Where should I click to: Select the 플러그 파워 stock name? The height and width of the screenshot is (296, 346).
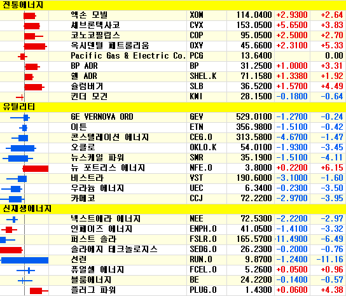pyautogui.click(x=93, y=290)
